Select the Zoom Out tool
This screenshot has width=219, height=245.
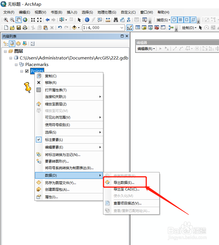tap(12, 20)
